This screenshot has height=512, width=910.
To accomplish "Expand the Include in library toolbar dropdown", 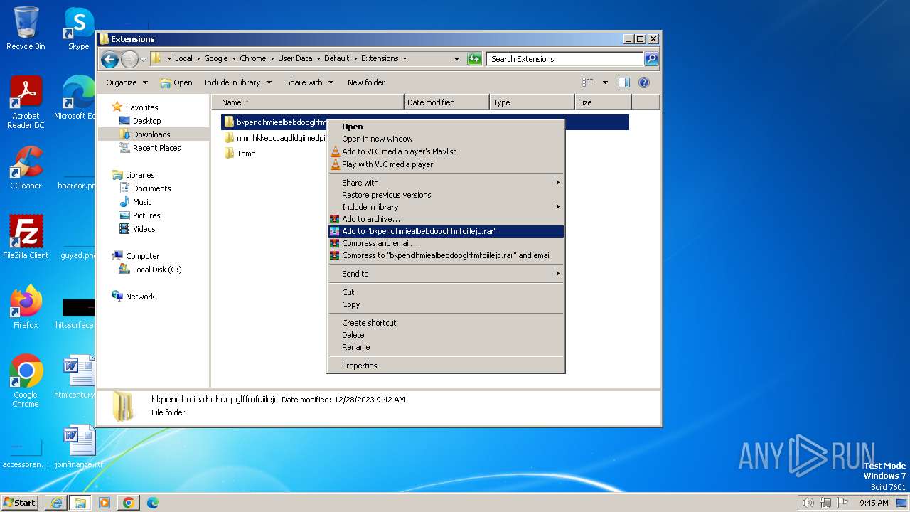I will point(237,82).
